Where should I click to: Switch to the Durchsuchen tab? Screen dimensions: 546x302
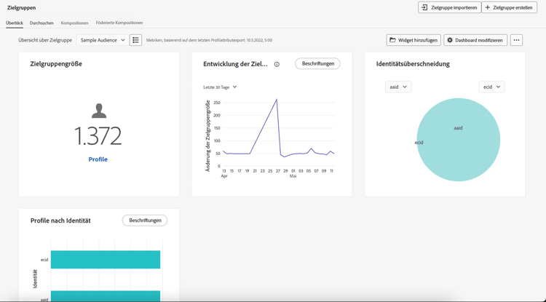(x=41, y=23)
